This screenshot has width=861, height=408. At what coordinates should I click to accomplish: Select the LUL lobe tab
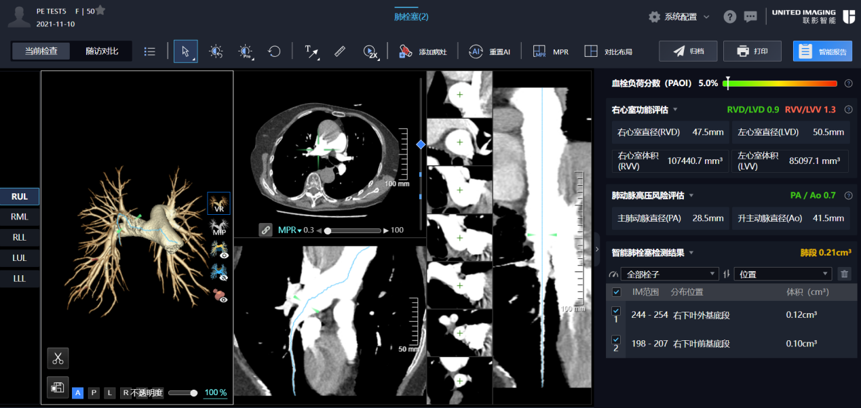click(x=20, y=258)
